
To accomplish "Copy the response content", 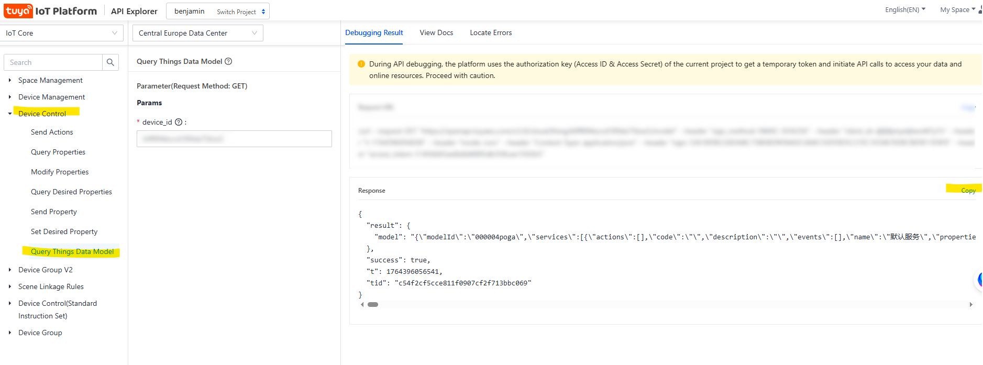I will pos(968,191).
